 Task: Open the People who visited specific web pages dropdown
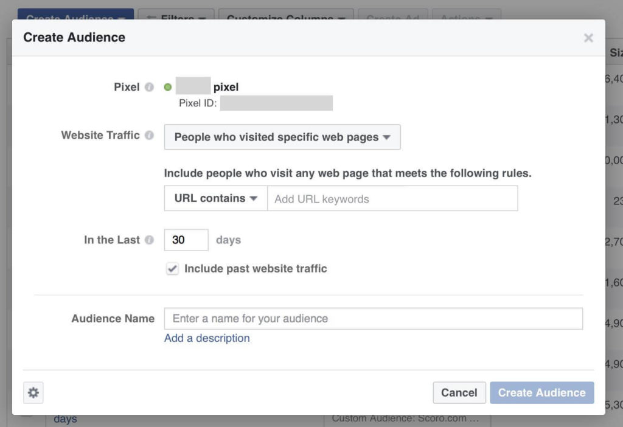coord(282,137)
